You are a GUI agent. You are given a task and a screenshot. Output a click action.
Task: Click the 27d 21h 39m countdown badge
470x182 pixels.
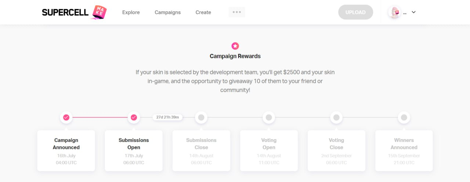(167, 117)
